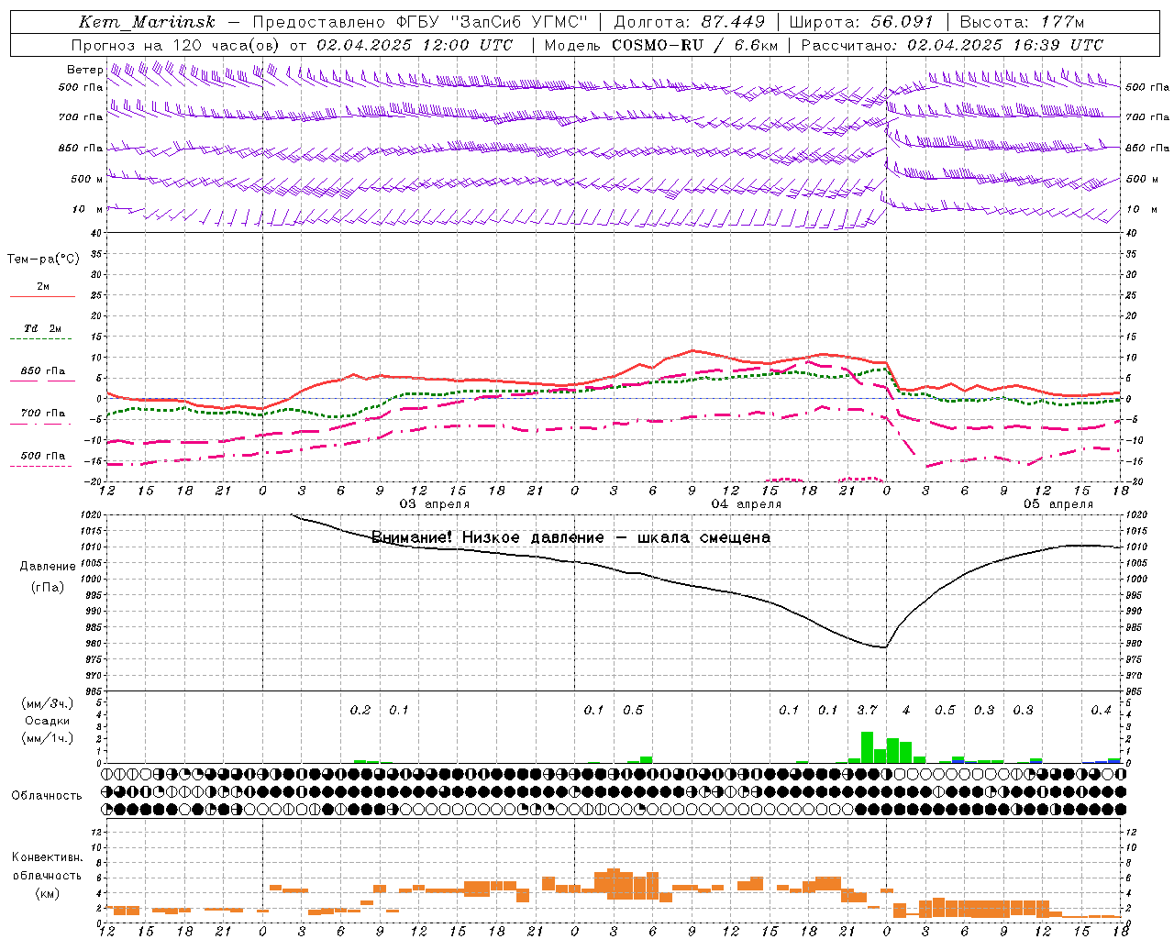
Task: Click the pressure curve minimum near 980
Action: (884, 647)
